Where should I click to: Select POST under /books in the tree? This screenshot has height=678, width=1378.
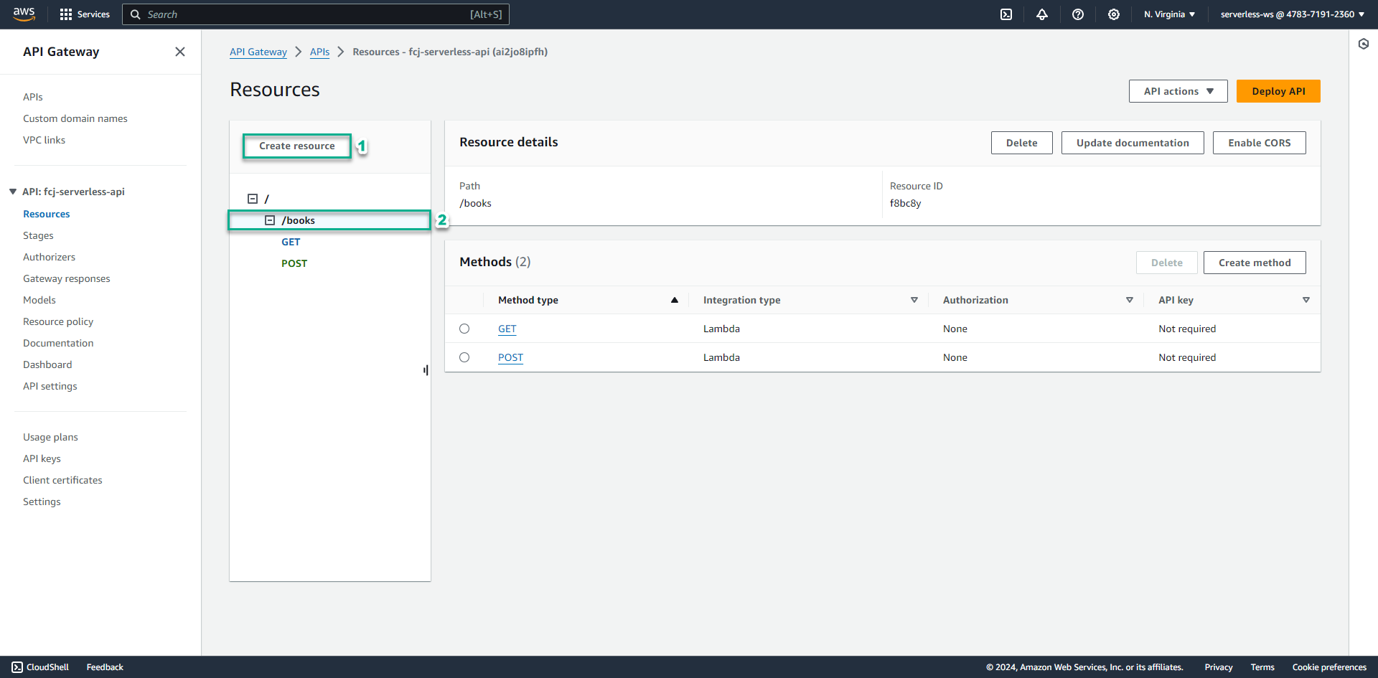tap(294, 263)
